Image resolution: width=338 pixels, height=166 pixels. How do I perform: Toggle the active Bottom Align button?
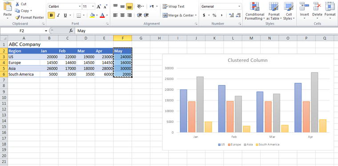(x=129, y=6)
